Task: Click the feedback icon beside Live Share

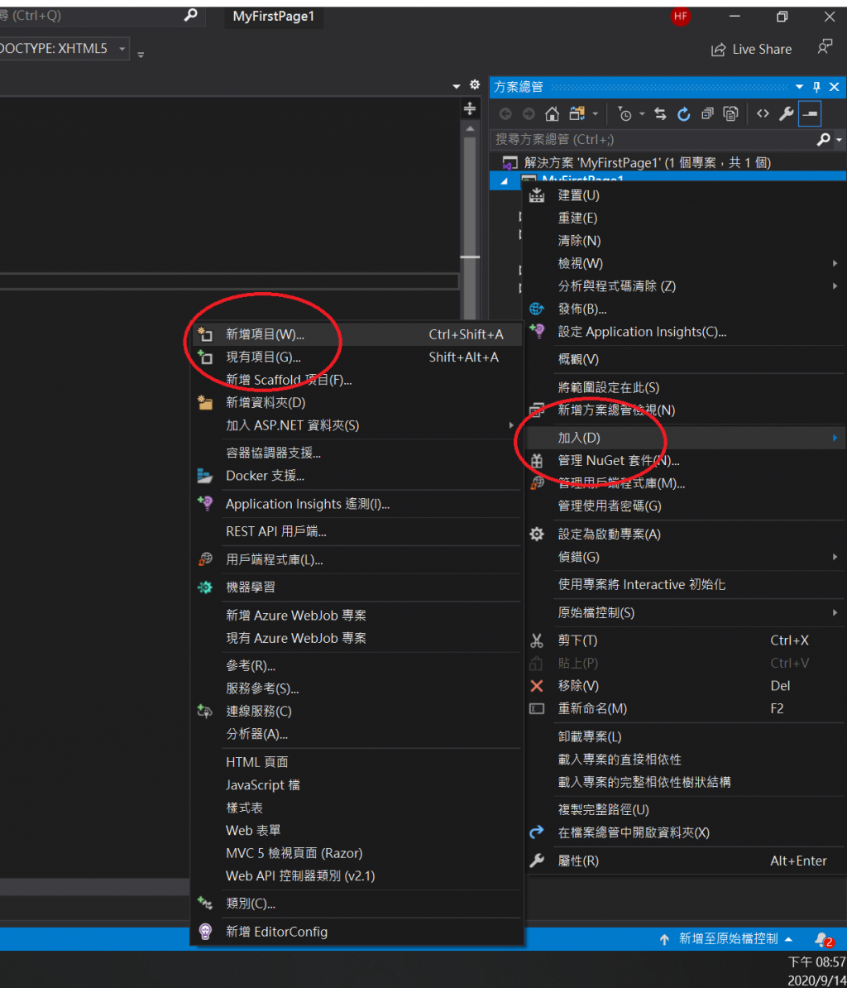Action: tap(825, 47)
